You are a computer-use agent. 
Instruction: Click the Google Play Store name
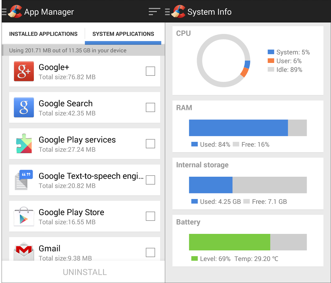point(71,213)
